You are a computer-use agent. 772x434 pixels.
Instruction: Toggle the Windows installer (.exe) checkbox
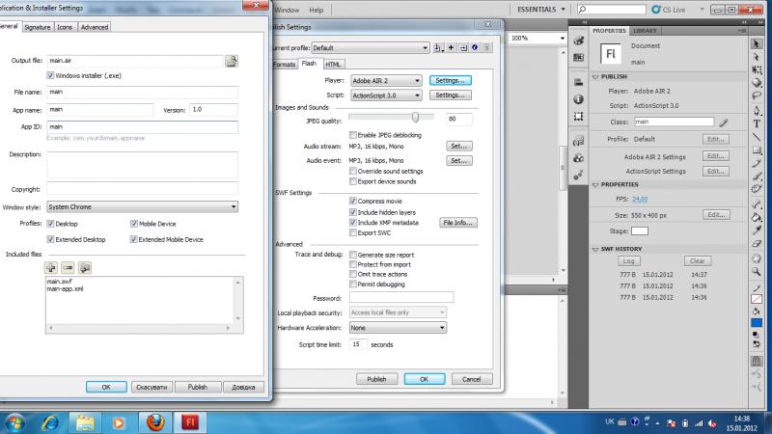tap(50, 76)
